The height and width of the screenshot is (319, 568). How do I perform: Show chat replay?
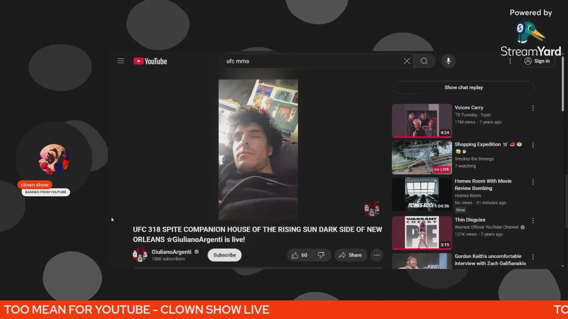(x=463, y=87)
